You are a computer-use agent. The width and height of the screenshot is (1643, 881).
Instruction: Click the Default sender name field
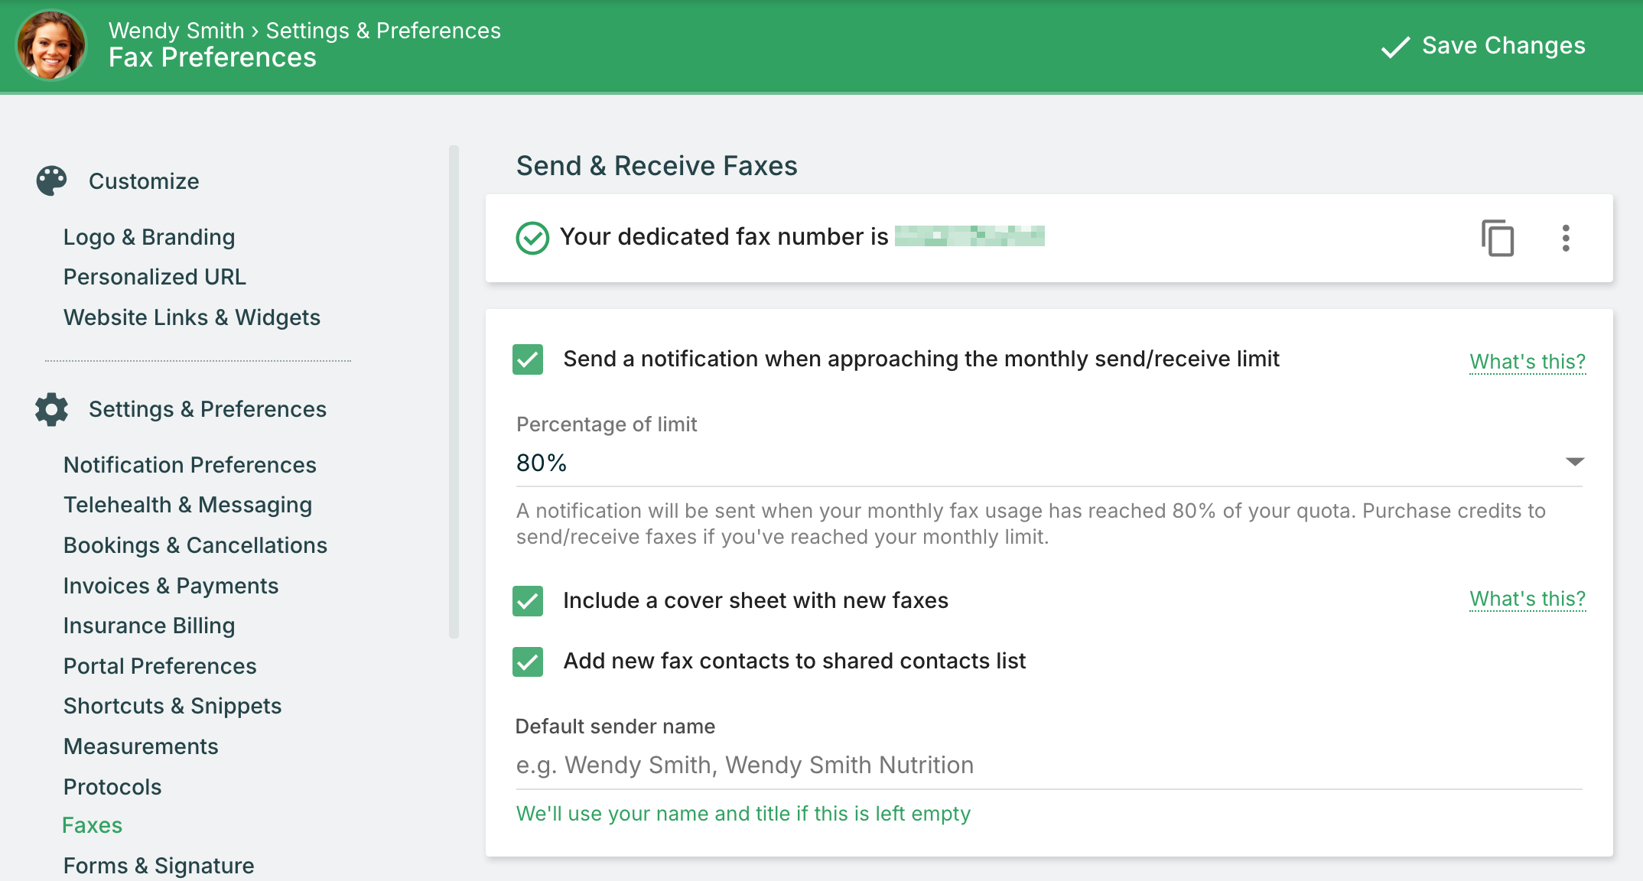[1048, 765]
